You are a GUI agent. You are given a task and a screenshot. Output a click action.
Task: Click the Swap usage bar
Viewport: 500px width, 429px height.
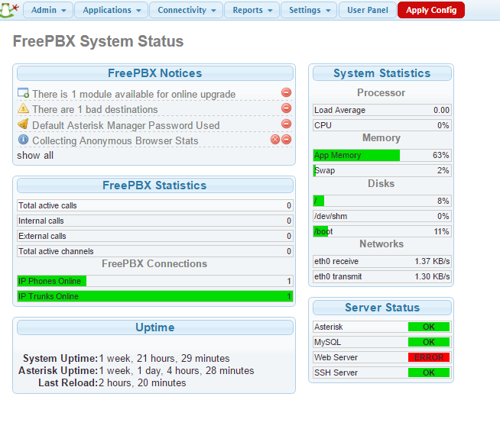coord(382,170)
